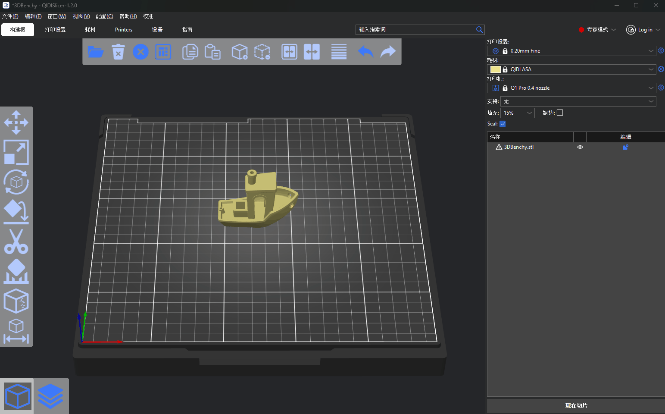Viewport: 665px width, 414px height.
Task: Enable the 裙边 (skirt) checkbox
Action: tap(560, 112)
